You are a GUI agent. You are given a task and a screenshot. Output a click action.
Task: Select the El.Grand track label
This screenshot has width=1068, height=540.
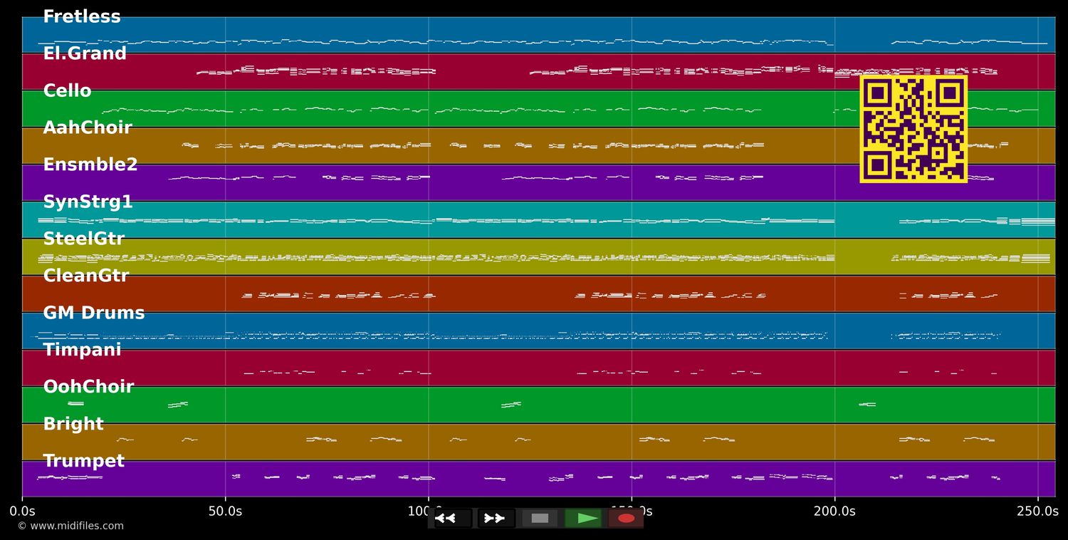click(x=85, y=53)
